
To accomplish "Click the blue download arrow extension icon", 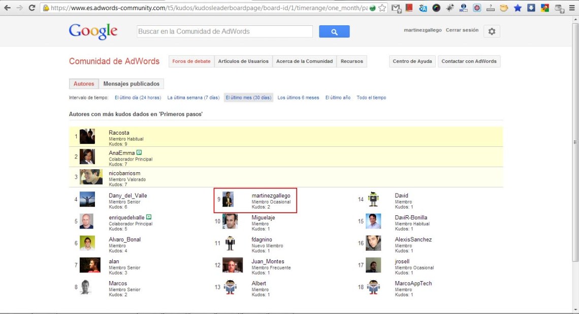I will pyautogui.click(x=531, y=8).
